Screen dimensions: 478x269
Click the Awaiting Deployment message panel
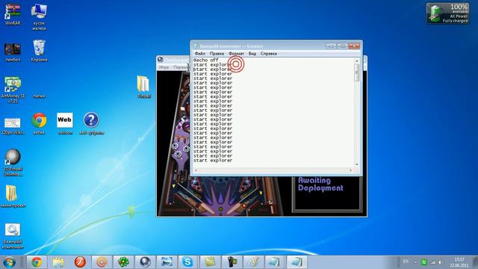pos(327,194)
